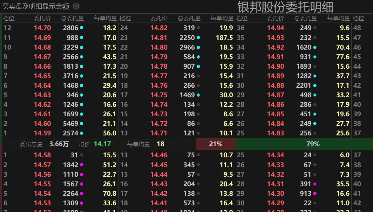
Task: Click volume 573 at price 14.41
Action: 189,203
